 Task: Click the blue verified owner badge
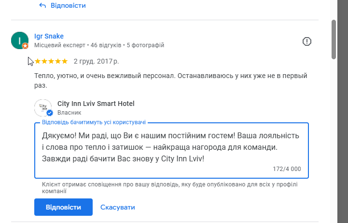tap(49, 114)
